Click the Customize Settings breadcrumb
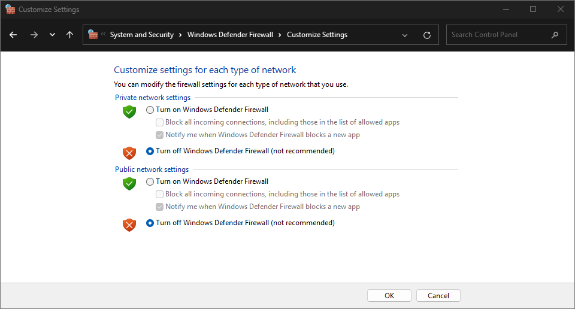 click(x=317, y=35)
